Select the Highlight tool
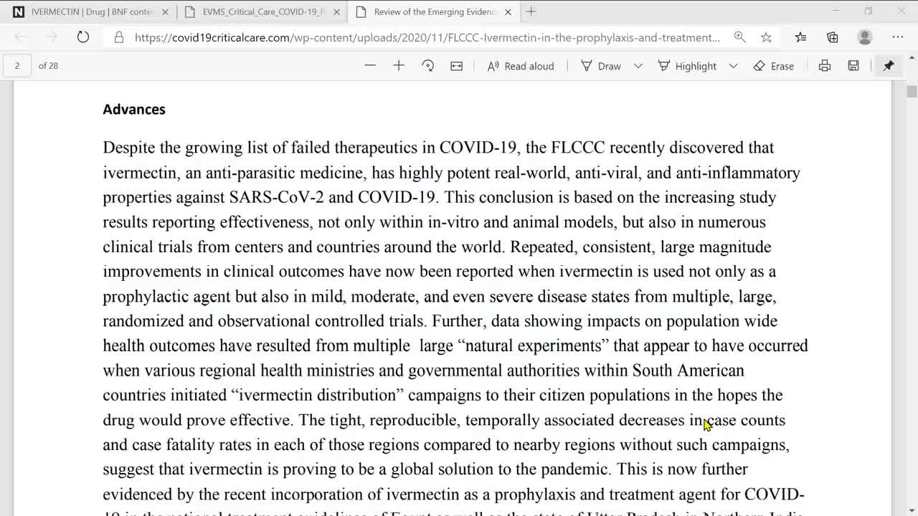 click(x=687, y=66)
